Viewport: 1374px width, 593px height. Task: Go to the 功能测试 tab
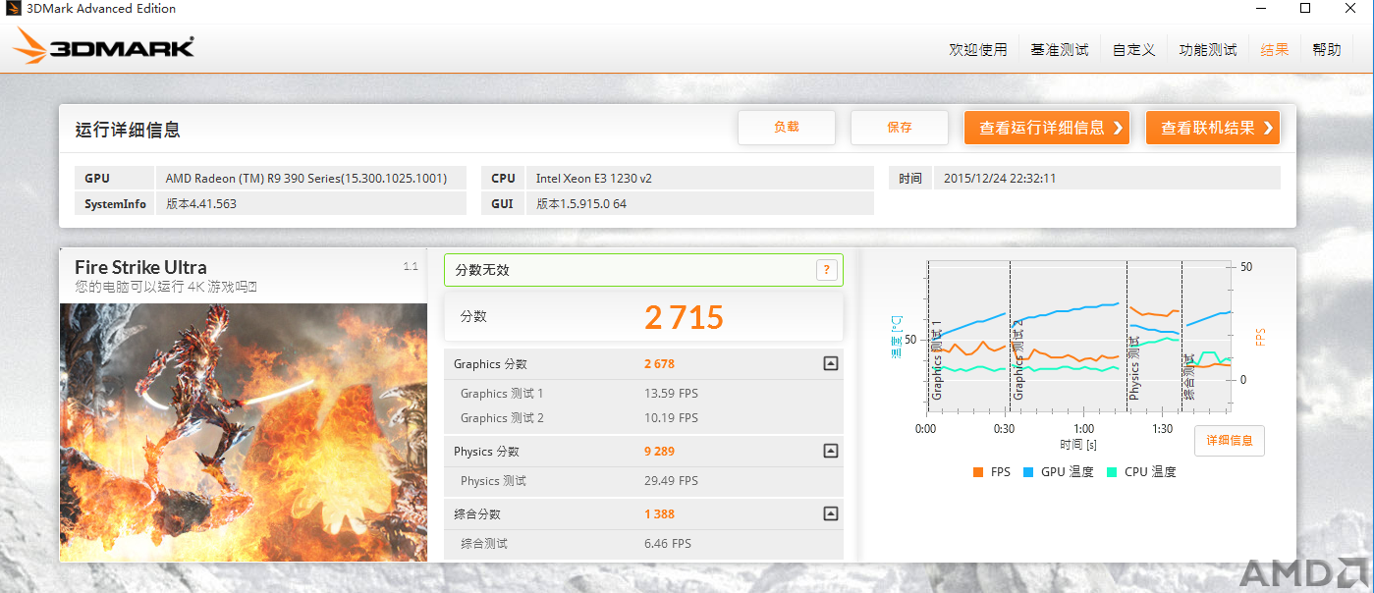click(x=1208, y=49)
